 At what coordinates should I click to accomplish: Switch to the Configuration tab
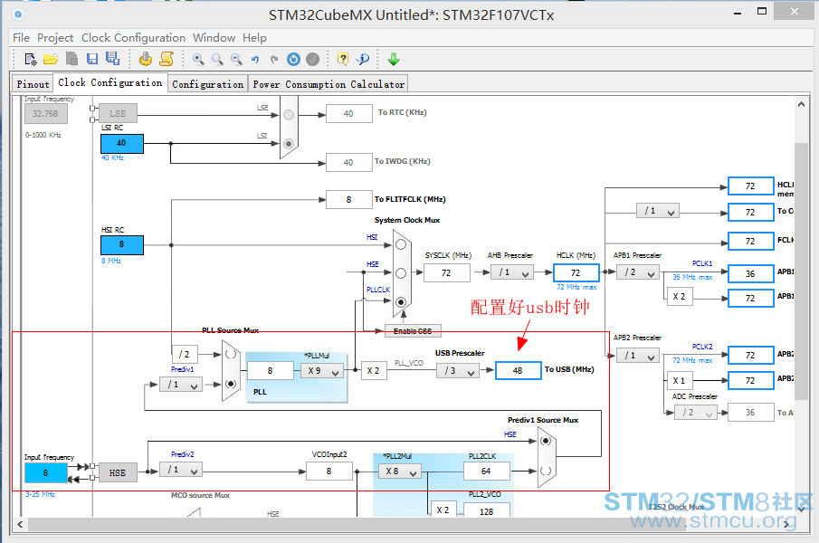point(208,83)
